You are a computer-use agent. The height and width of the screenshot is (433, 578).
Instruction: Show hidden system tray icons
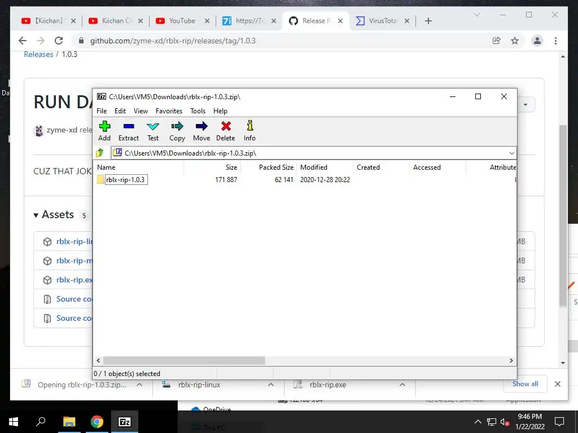point(478,422)
